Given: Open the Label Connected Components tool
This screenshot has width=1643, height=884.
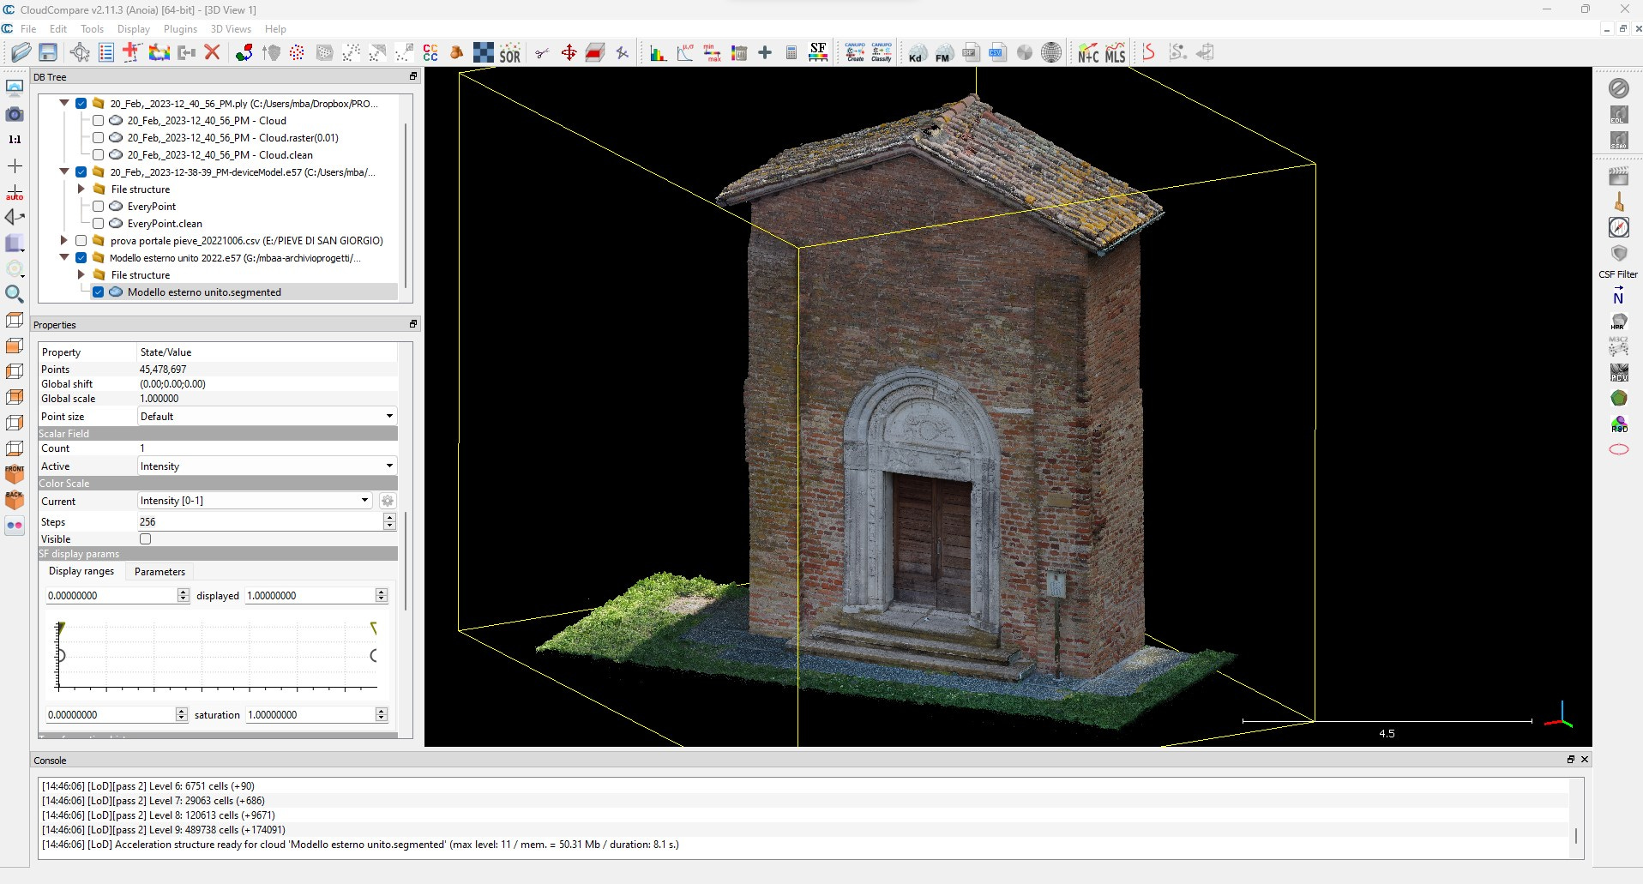Looking at the screenshot, I should [430, 53].
